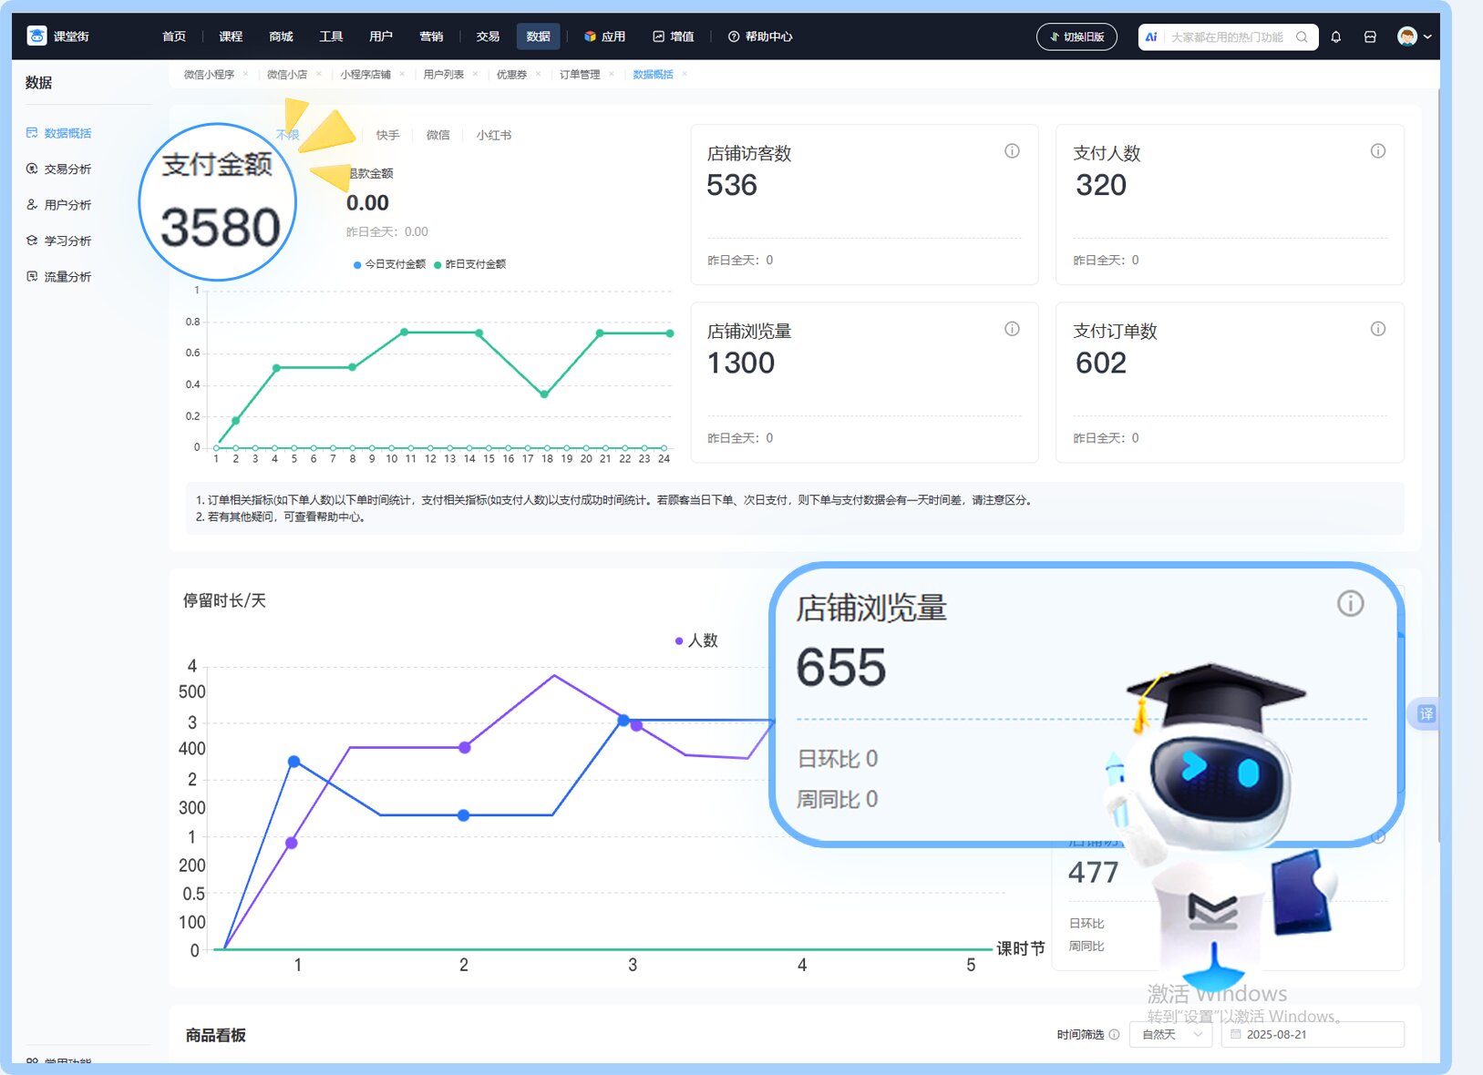Expand the avatar dropdown chevron
This screenshot has height=1075, width=1483.
(1427, 37)
